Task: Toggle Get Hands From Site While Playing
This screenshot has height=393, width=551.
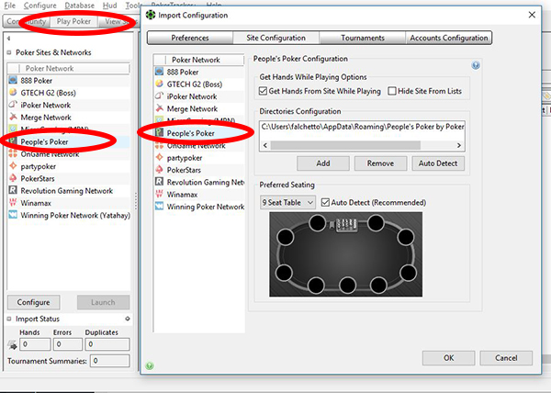Action: [x=263, y=91]
